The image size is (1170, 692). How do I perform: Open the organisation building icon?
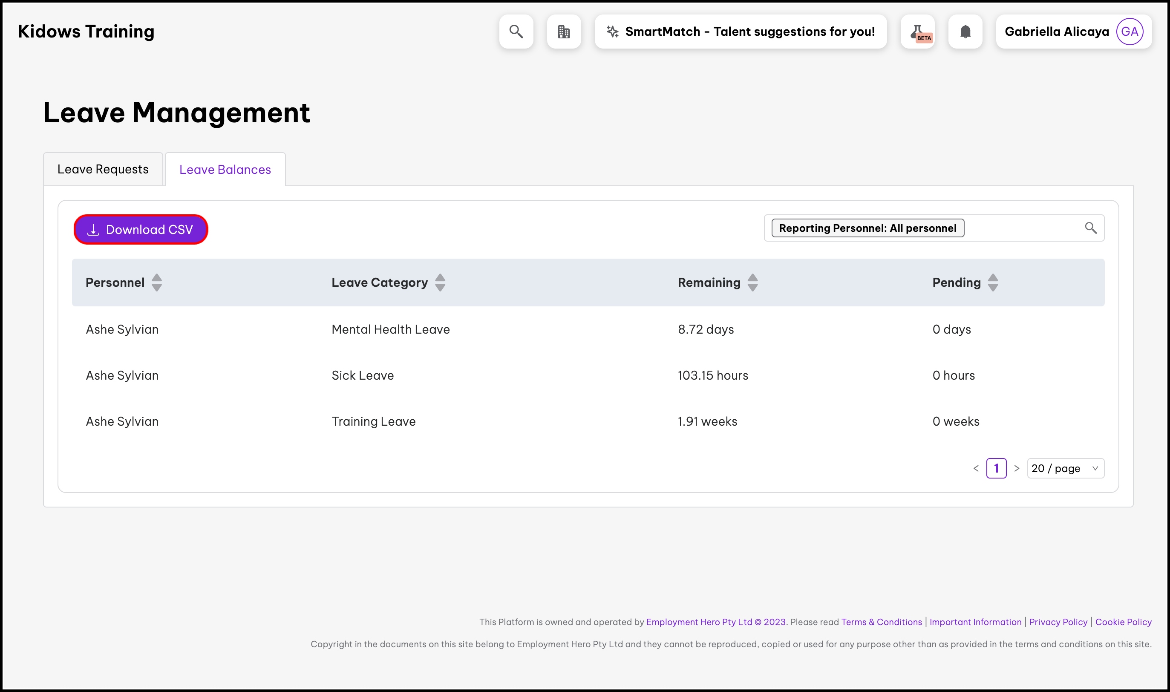pyautogui.click(x=564, y=31)
